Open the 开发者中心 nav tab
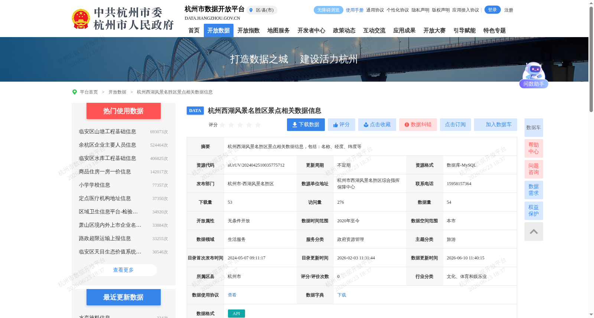594x318 pixels. coord(311,30)
